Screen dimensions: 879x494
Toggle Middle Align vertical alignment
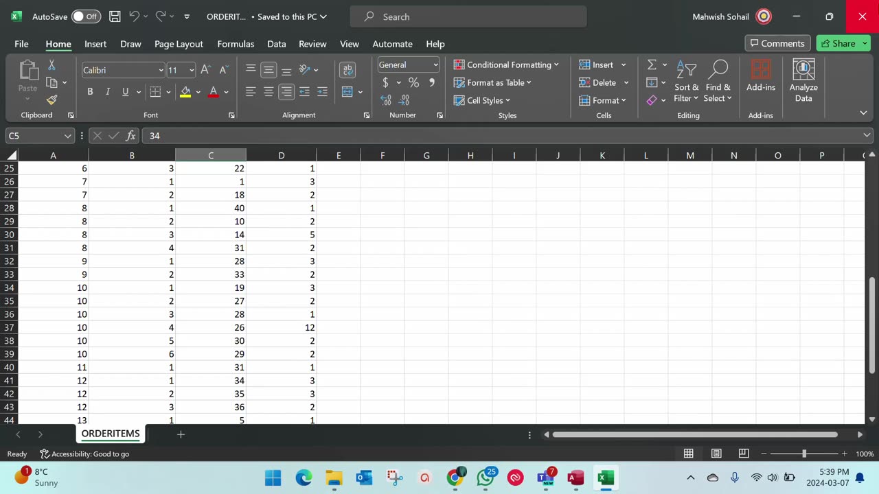tap(269, 70)
